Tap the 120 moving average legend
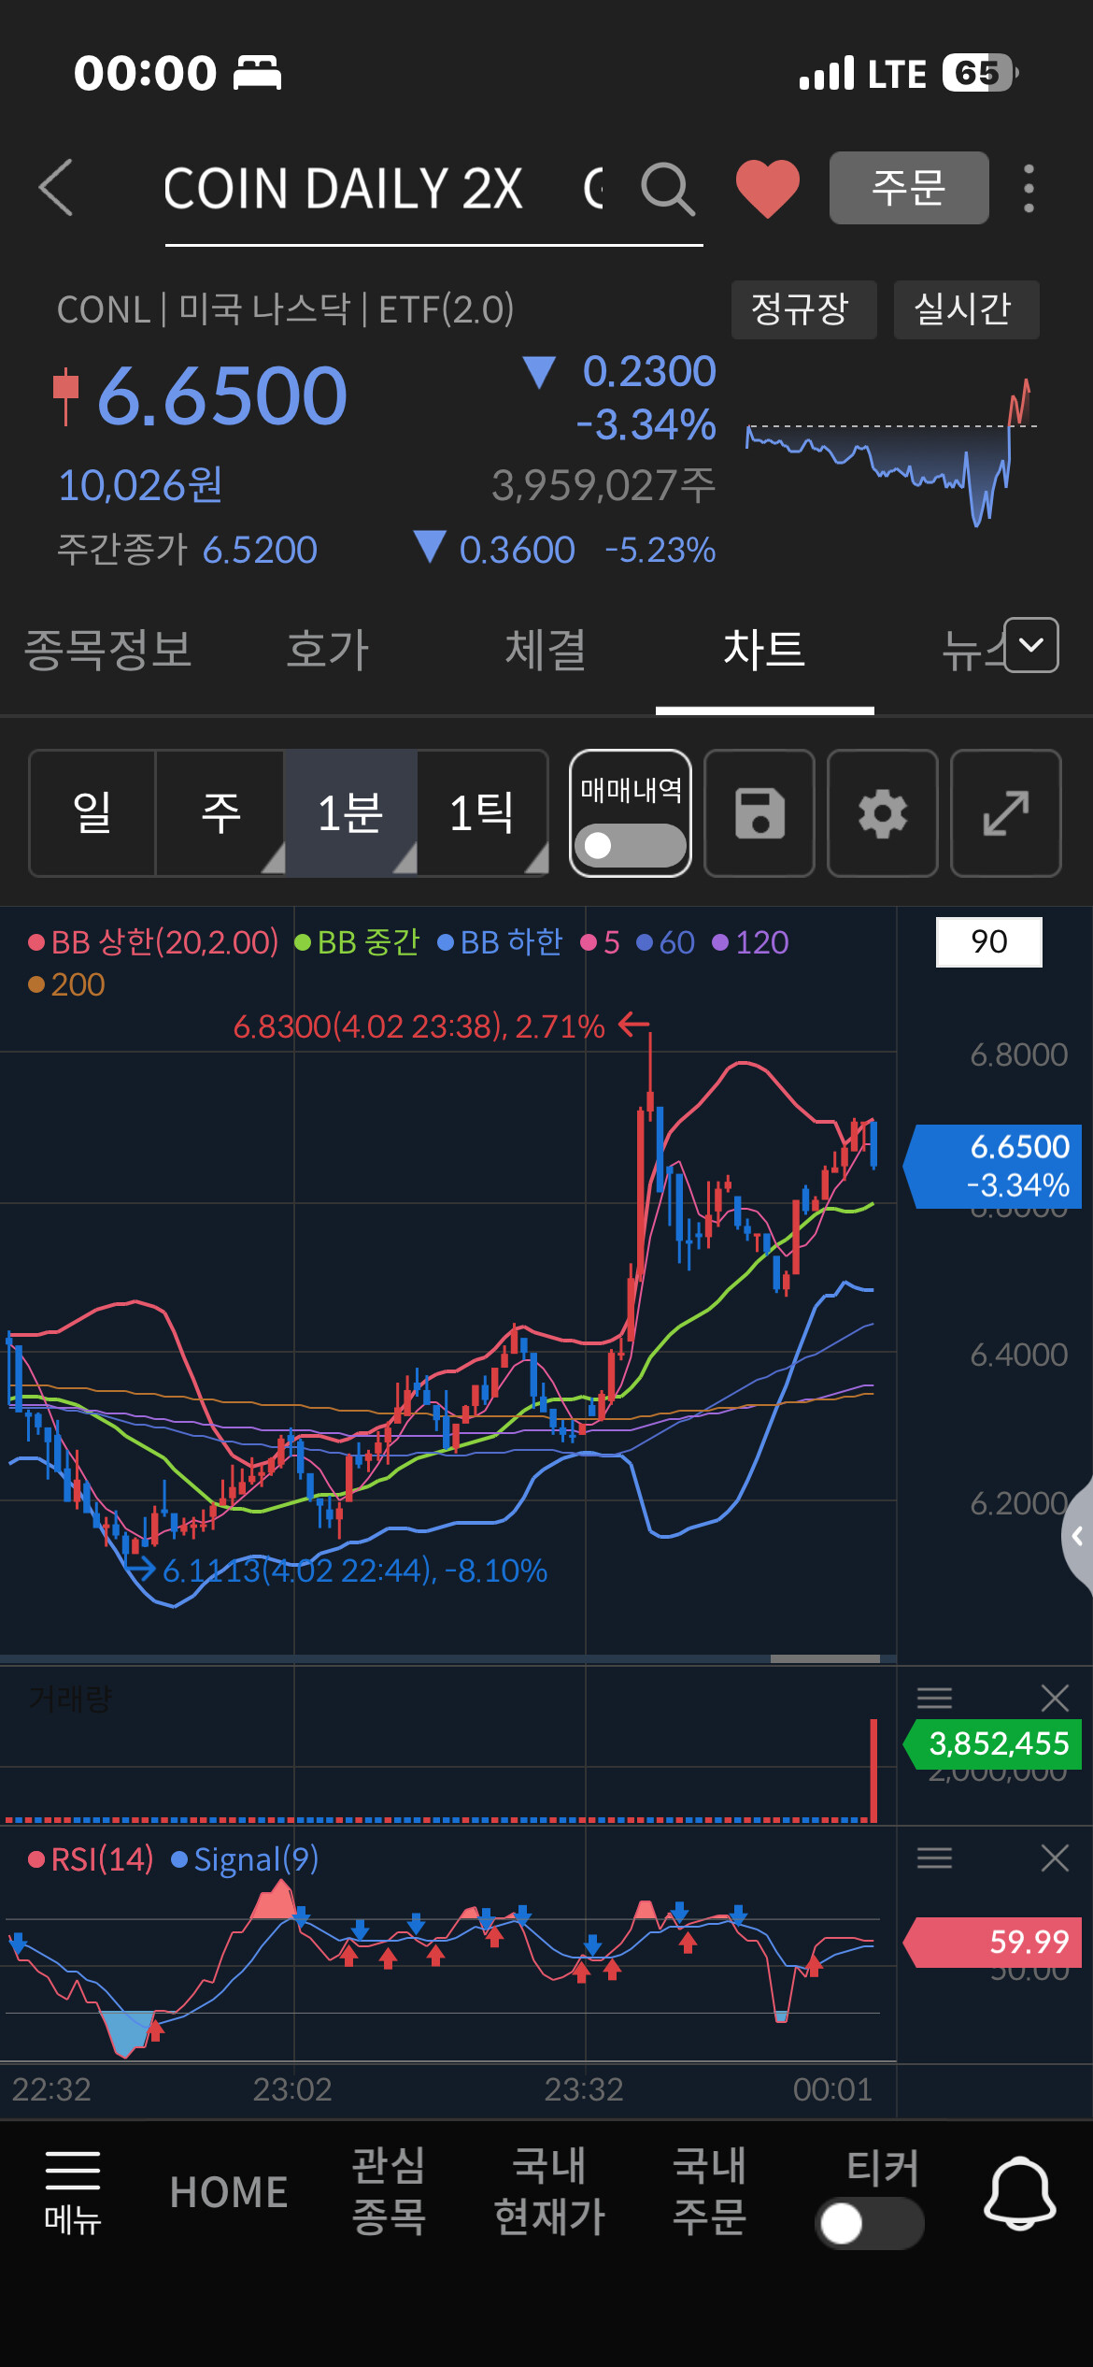 point(750,942)
